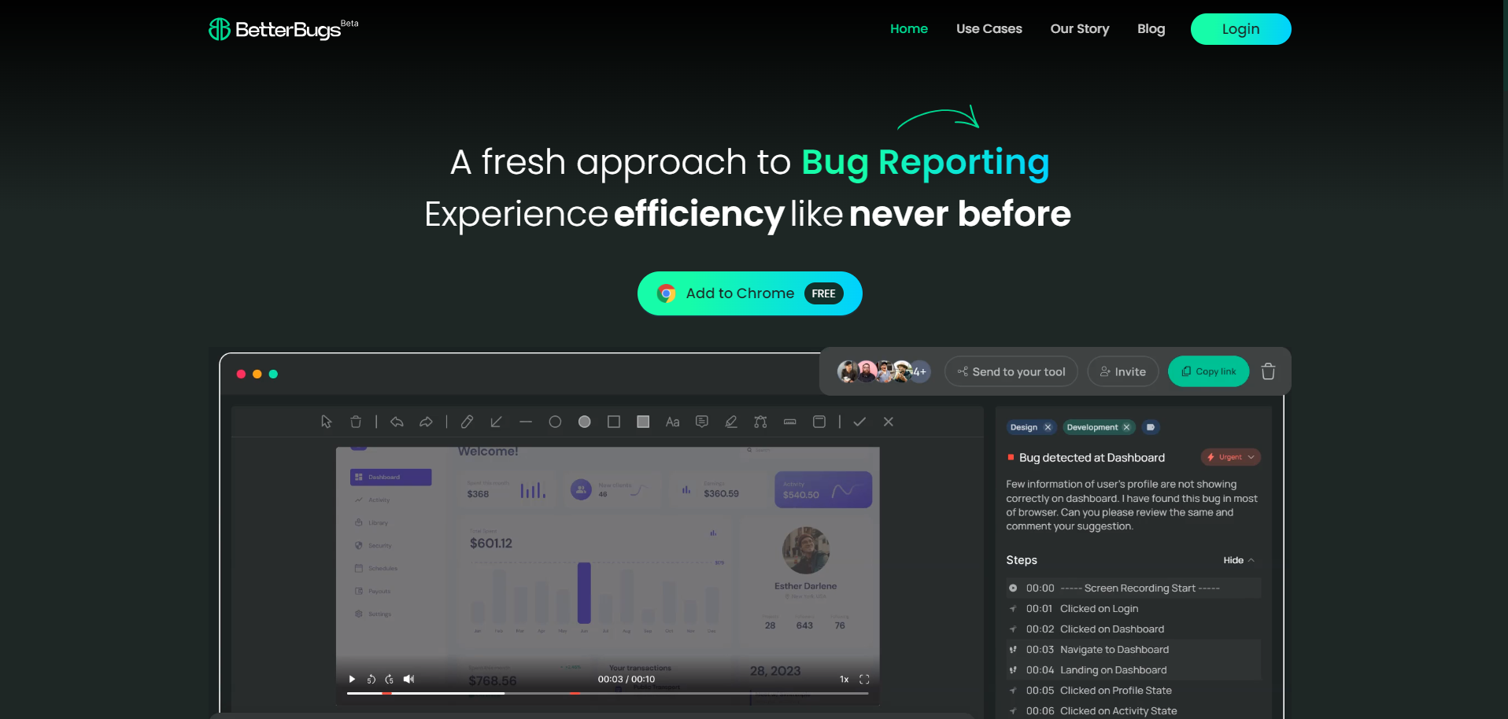Select the Highlighter annotation tool
The height and width of the screenshot is (719, 1508).
click(x=731, y=422)
